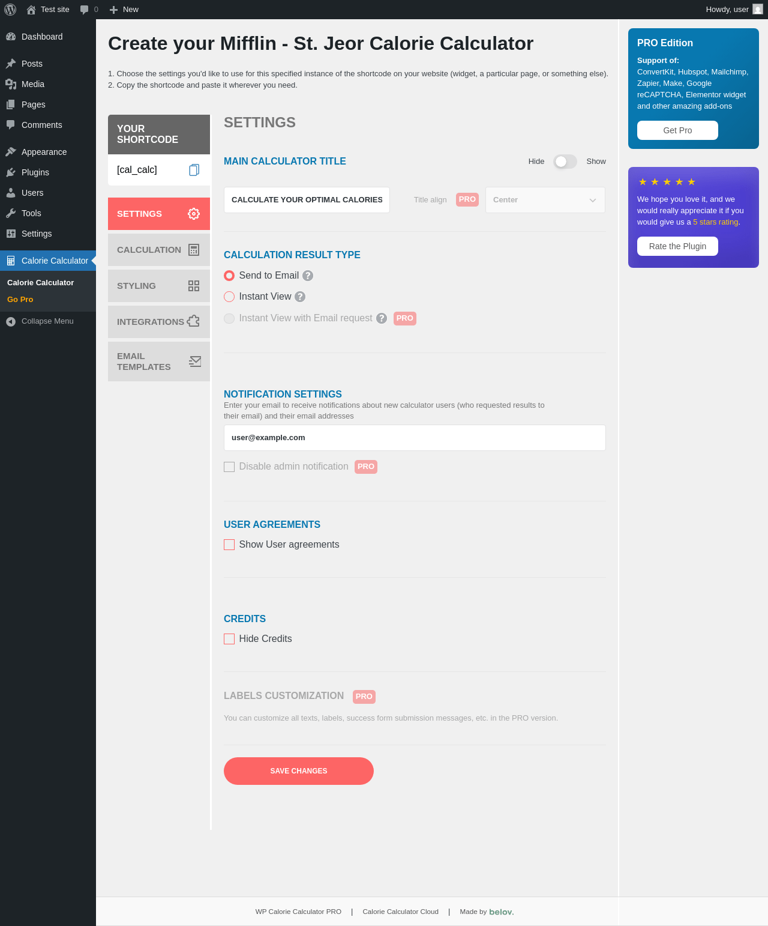Open the Email Templates tab

(159, 362)
